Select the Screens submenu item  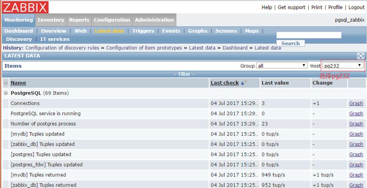coord(226,31)
